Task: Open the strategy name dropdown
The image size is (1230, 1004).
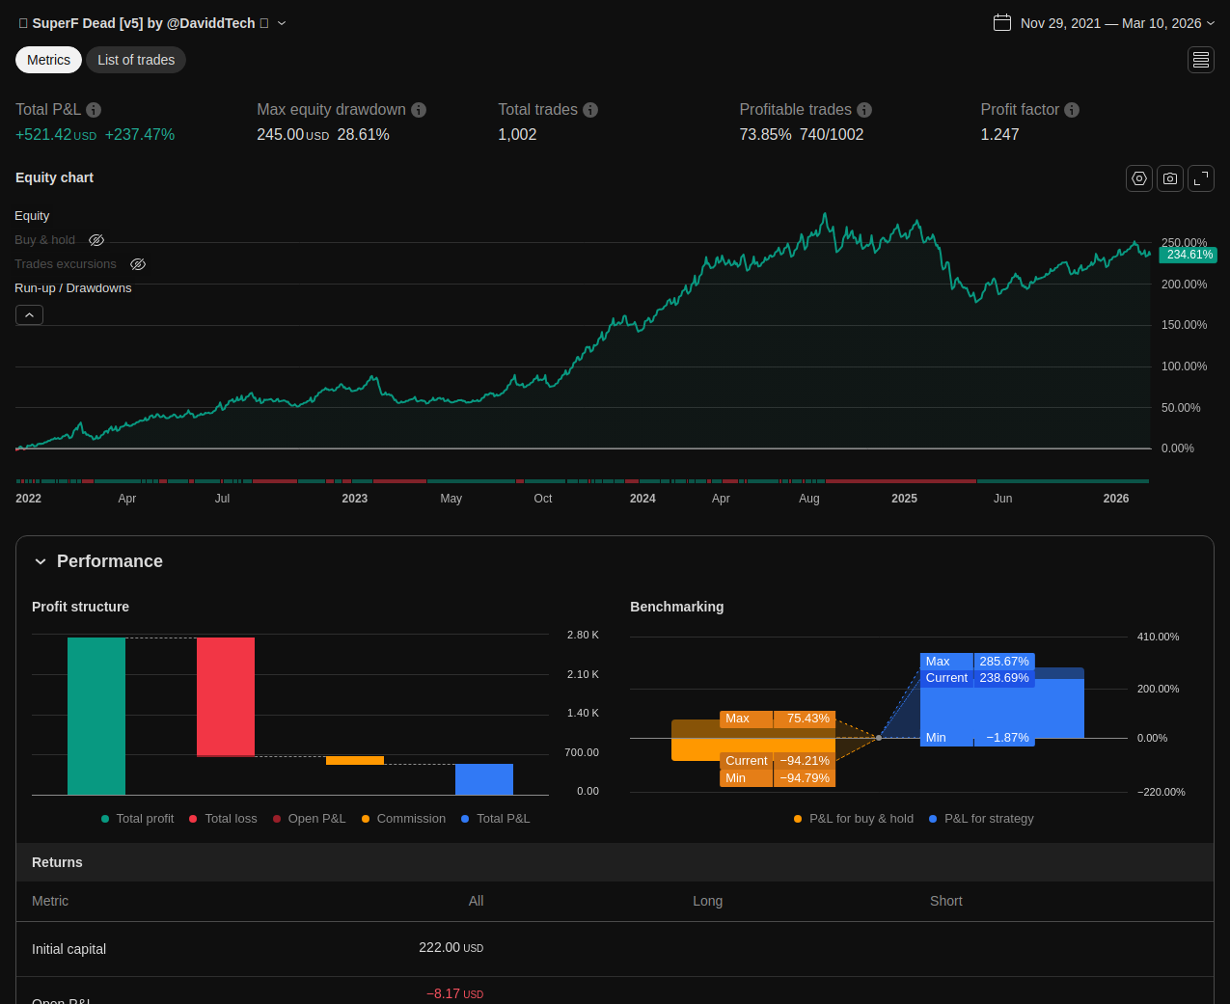Action: 282,23
